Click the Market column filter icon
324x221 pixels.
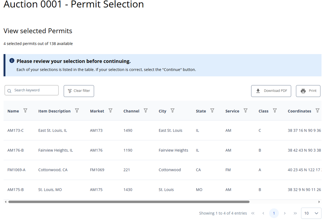pyautogui.click(x=110, y=111)
